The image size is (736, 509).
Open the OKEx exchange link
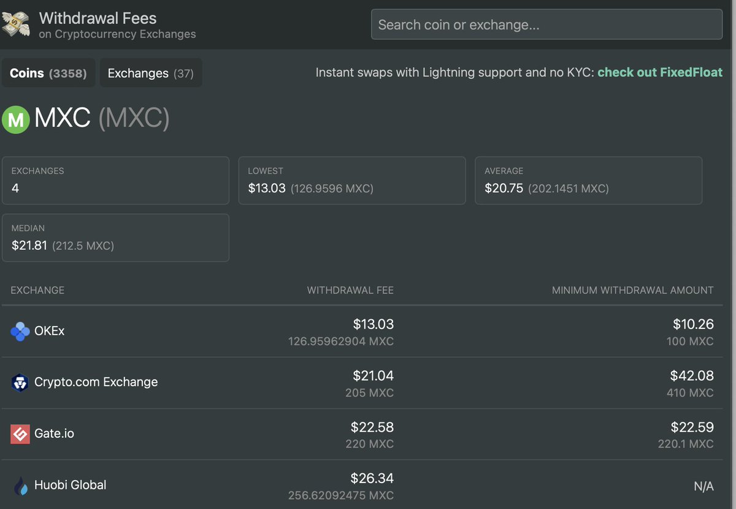pyautogui.click(x=49, y=331)
